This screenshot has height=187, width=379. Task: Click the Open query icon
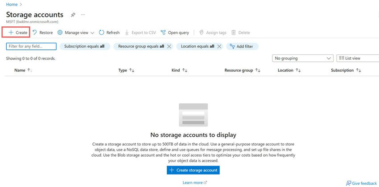coord(163,33)
